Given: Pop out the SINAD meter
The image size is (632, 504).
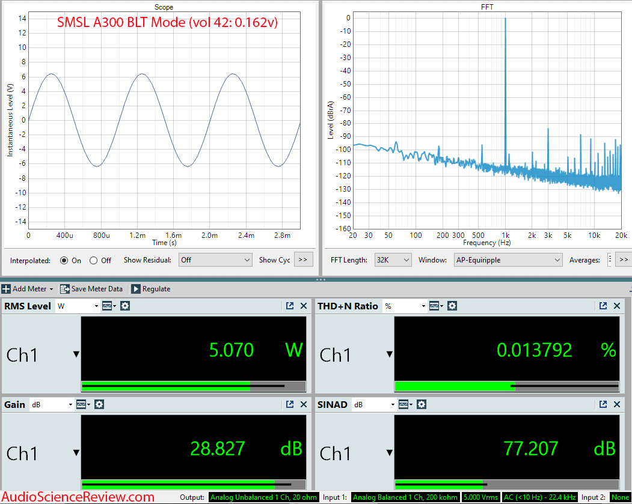Looking at the screenshot, I should coord(603,404).
